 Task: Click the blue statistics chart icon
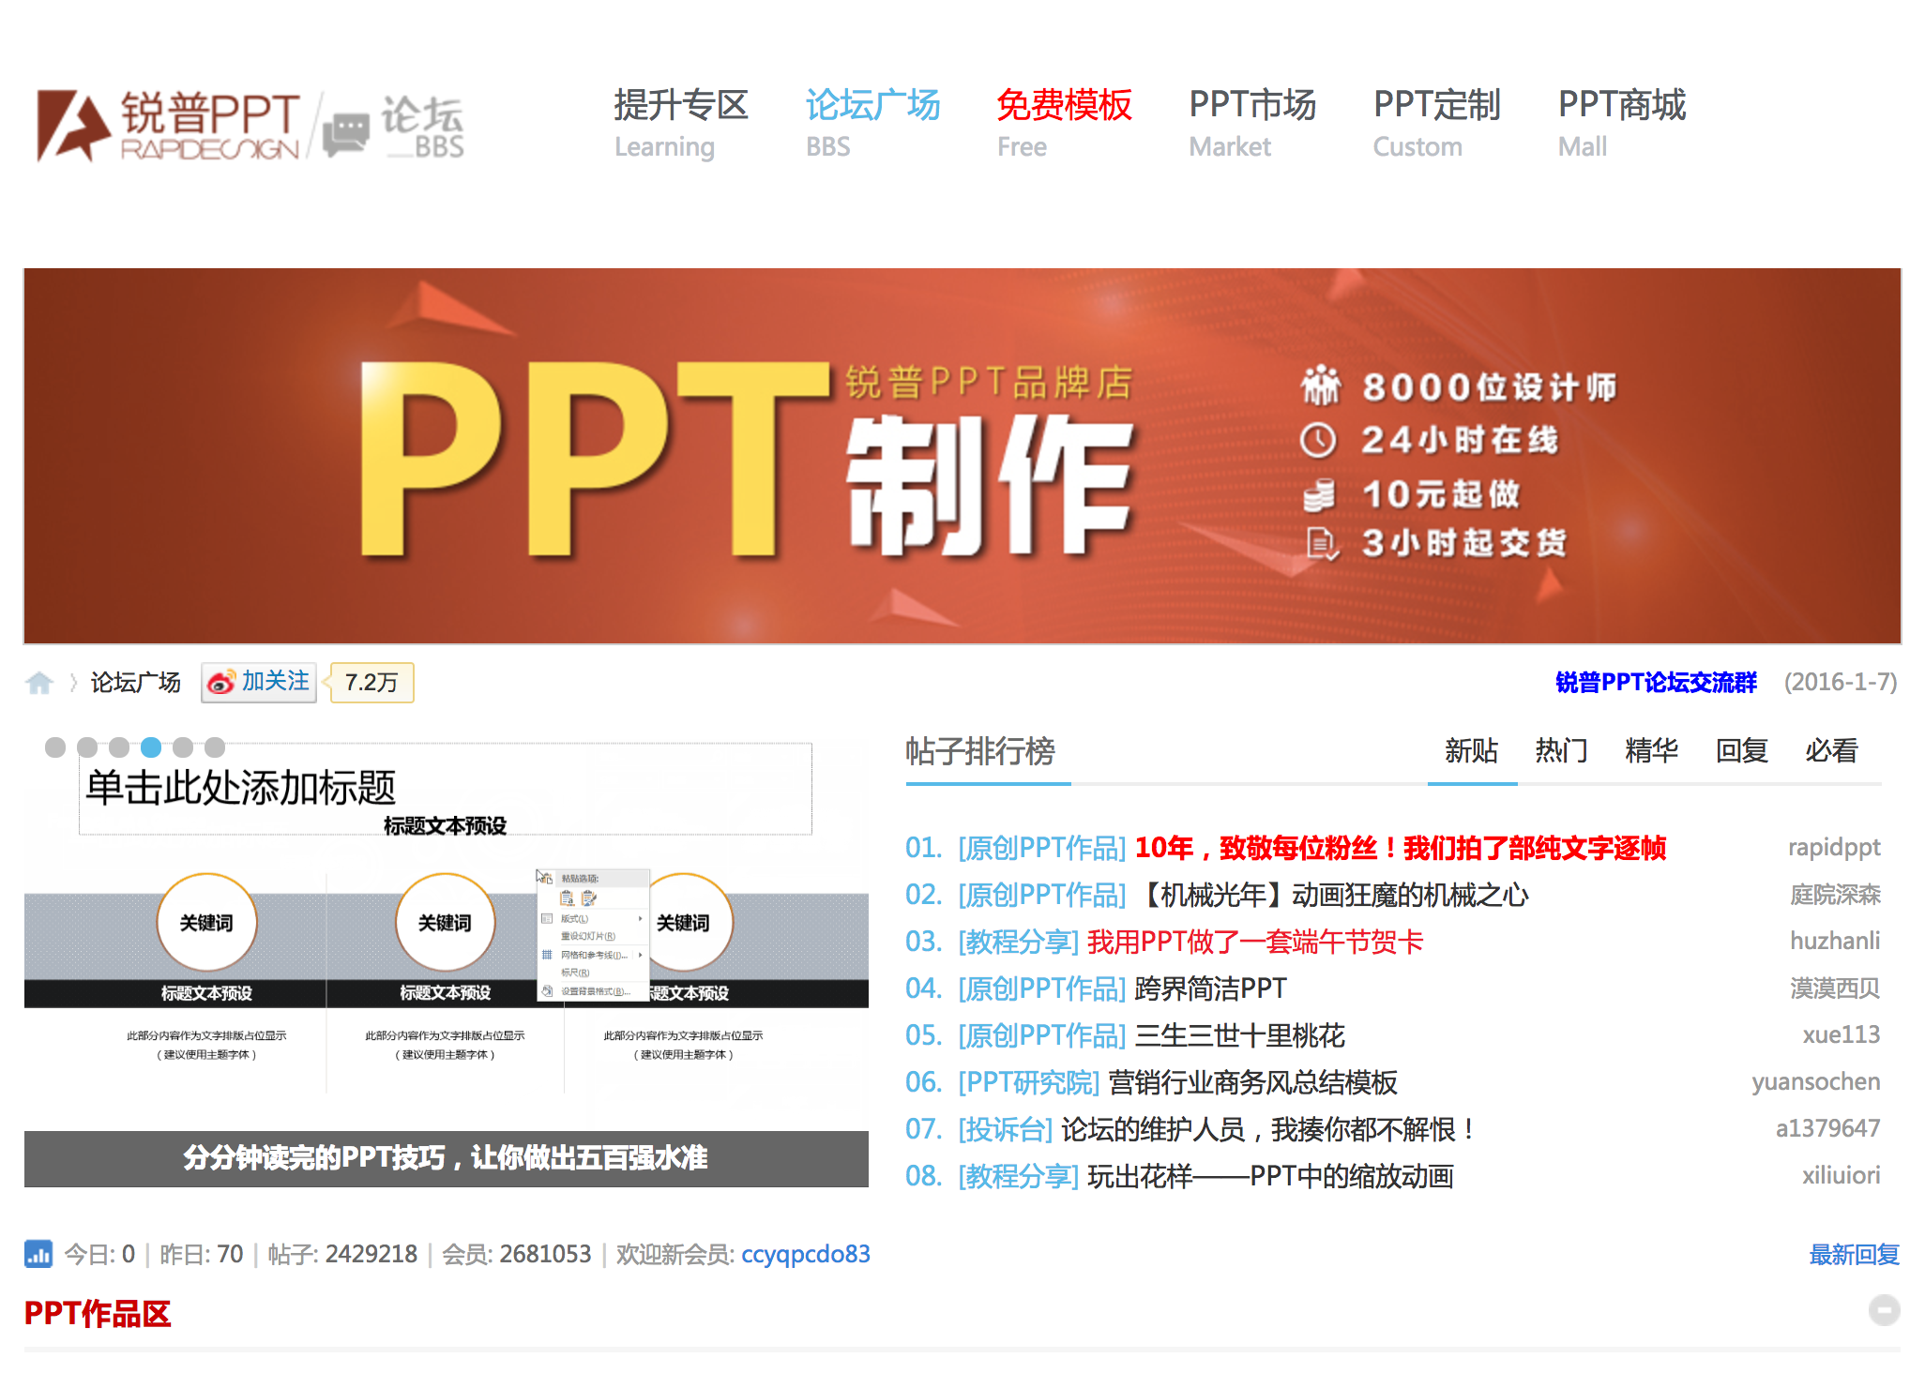(38, 1254)
